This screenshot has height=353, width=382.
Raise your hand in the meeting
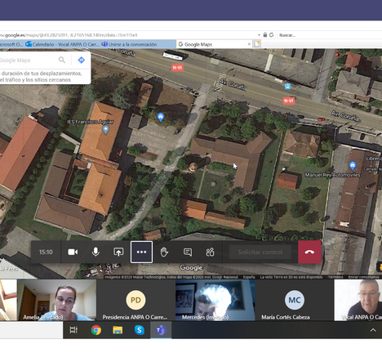tap(164, 252)
